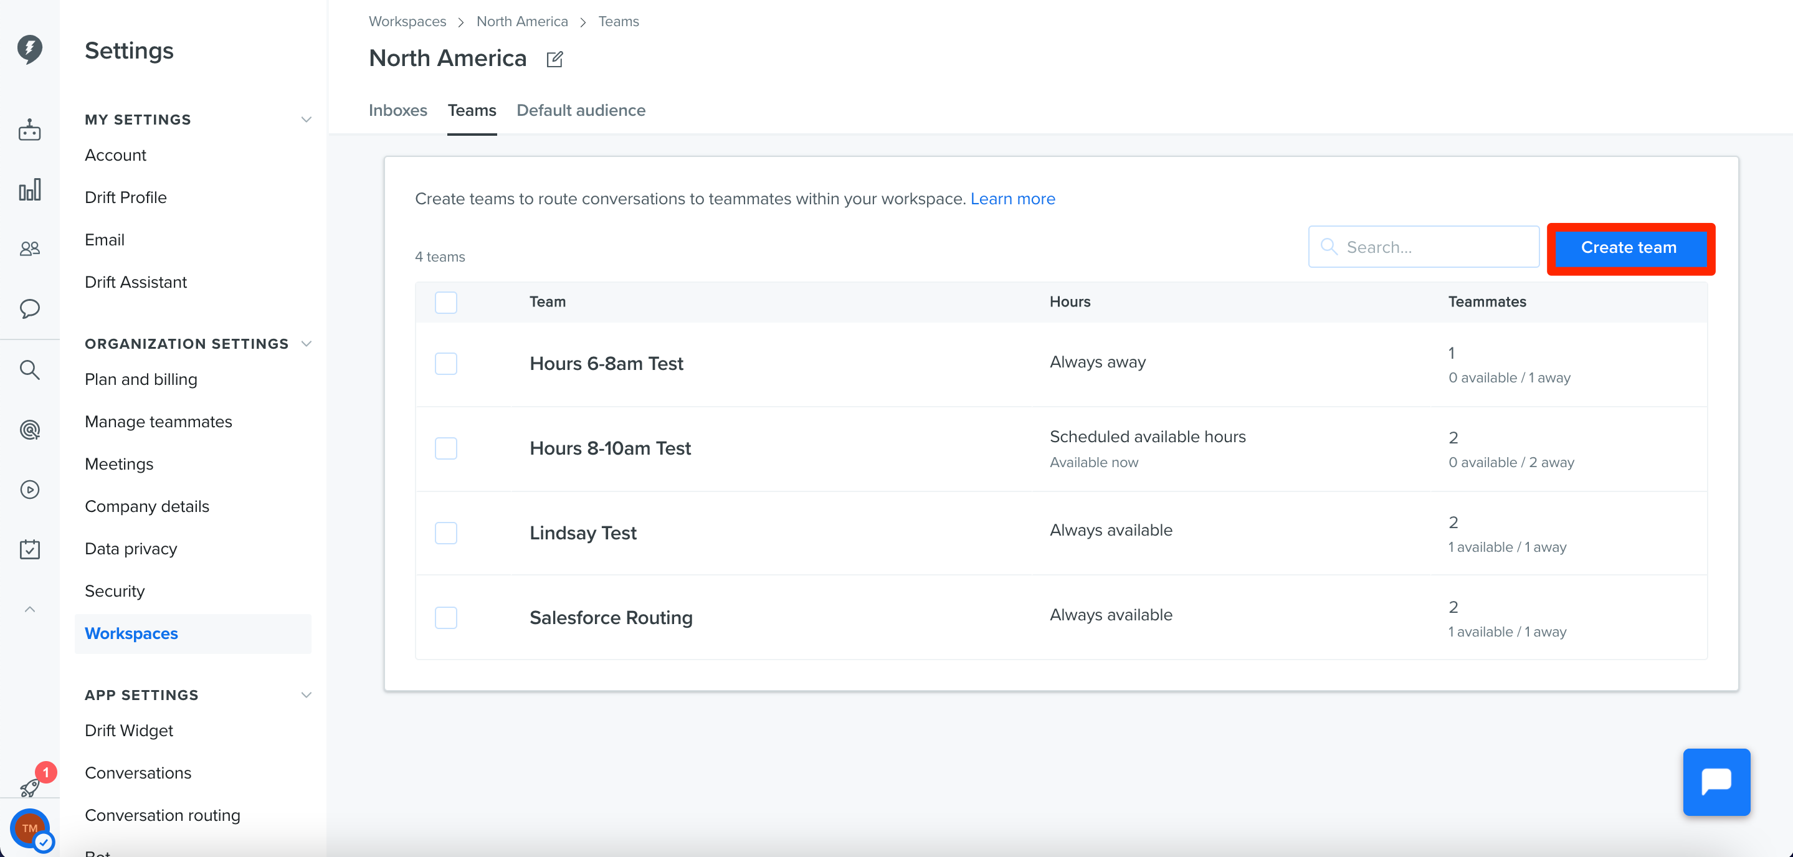Collapse the Organization Settings section
Image resolution: width=1793 pixels, height=857 pixels.
coord(305,344)
